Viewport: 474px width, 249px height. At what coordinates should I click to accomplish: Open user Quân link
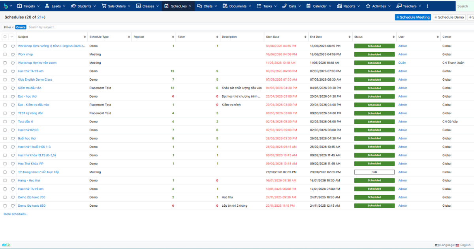pos(402,63)
